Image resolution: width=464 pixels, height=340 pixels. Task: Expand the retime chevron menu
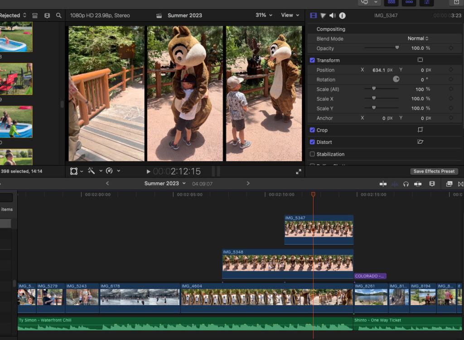point(118,171)
